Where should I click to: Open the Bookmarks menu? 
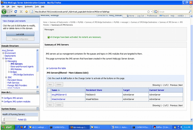click(29, 6)
